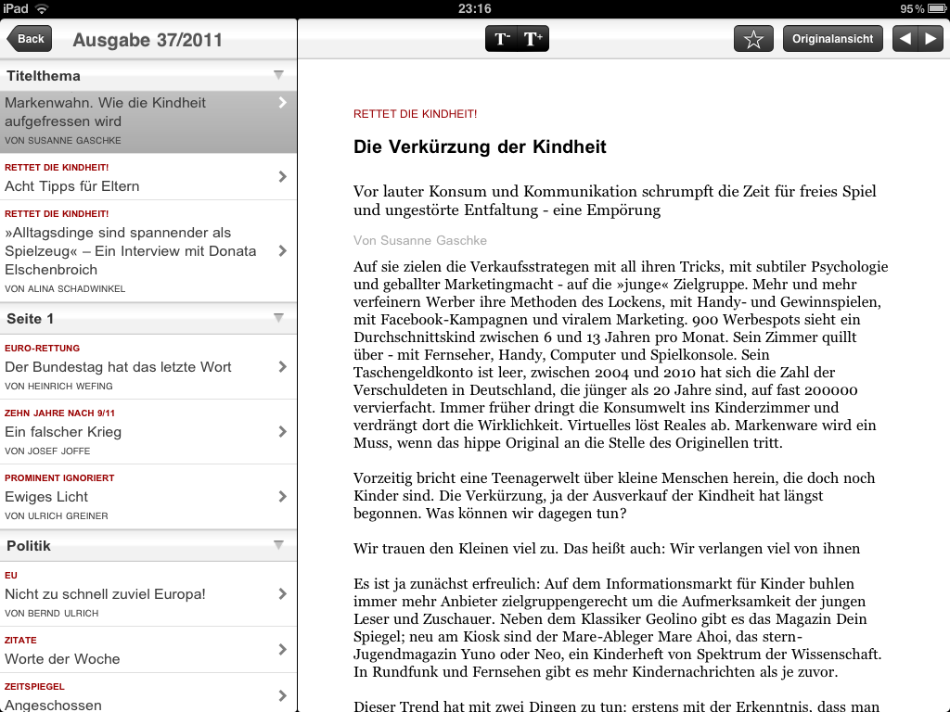950x712 pixels.
Task: Open 'Der Bundestag hat das letzte Wort'
Action: click(x=148, y=367)
